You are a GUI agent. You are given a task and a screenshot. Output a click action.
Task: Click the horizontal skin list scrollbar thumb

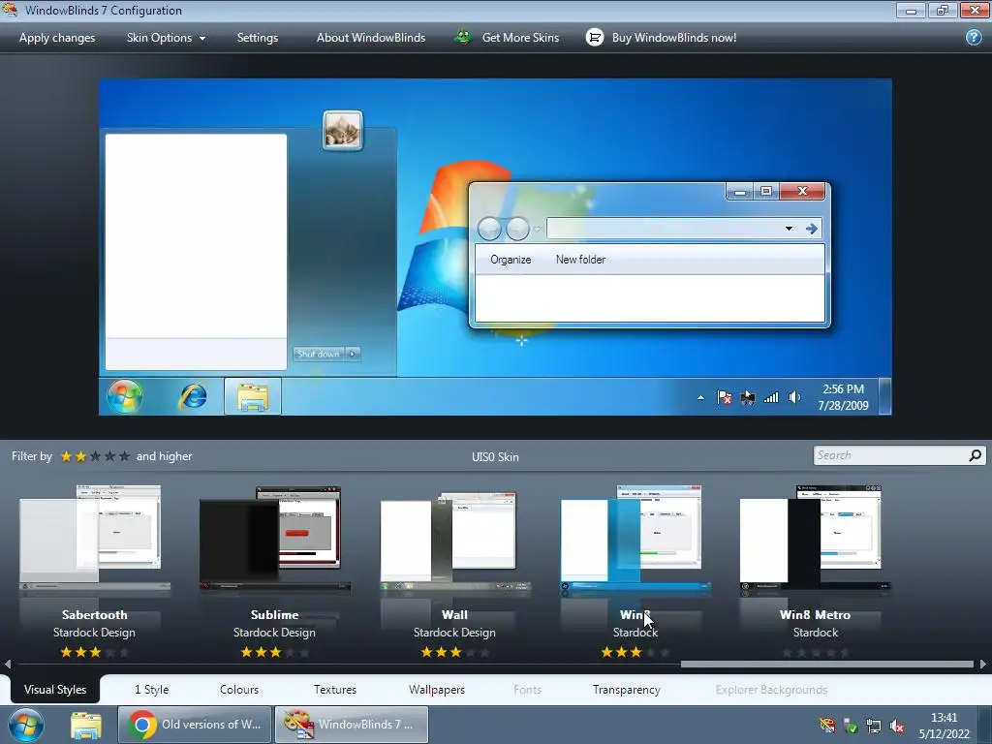827,665
